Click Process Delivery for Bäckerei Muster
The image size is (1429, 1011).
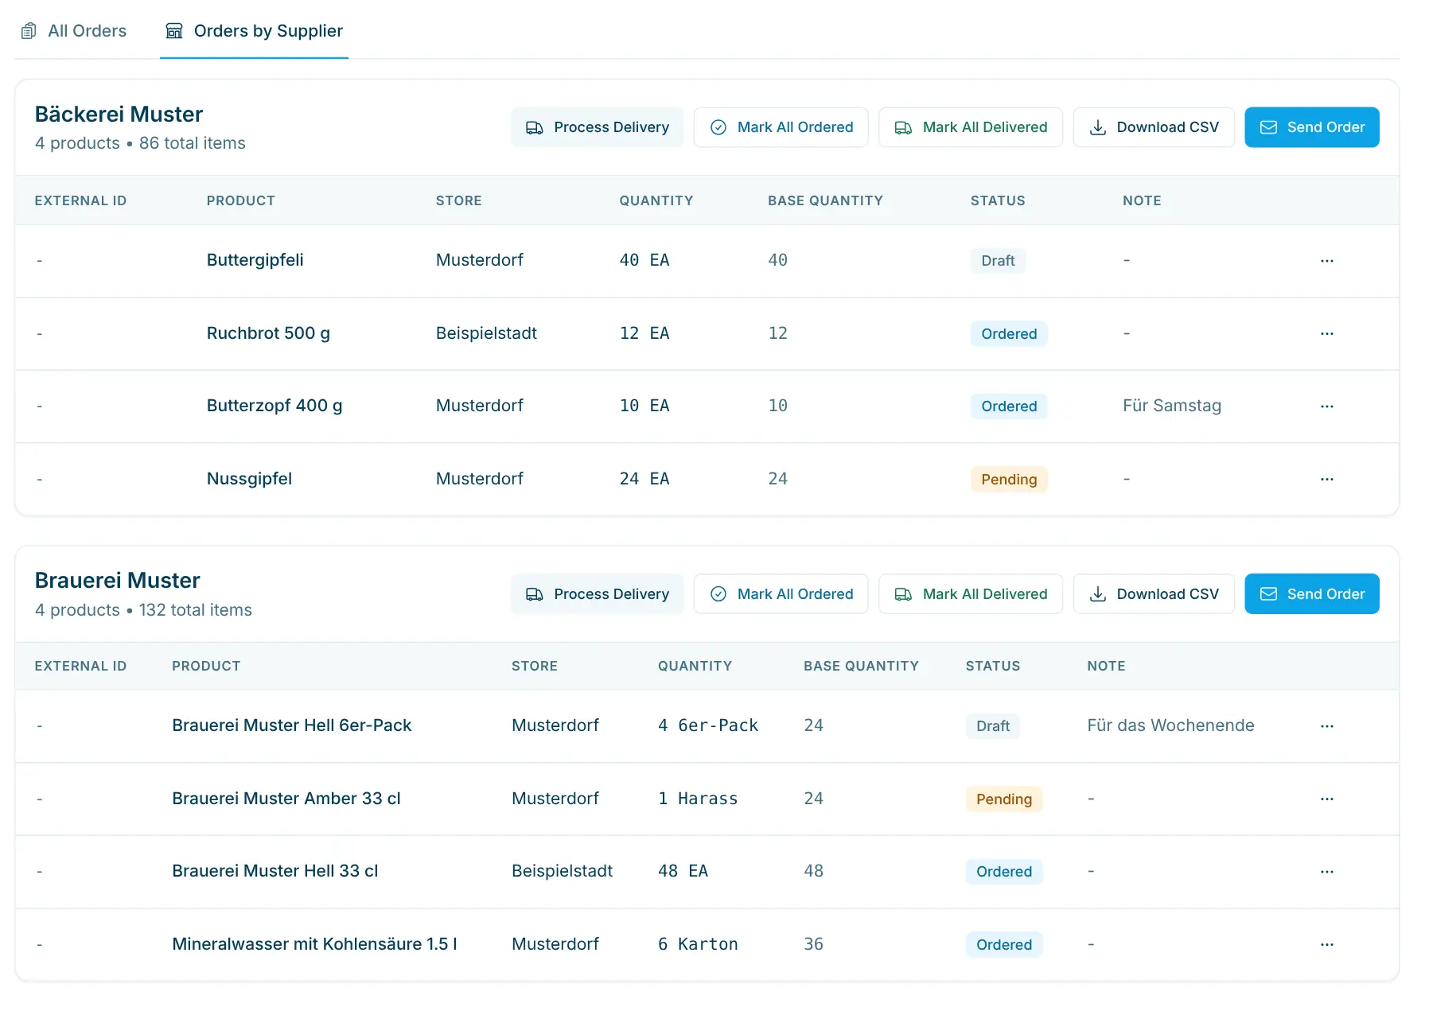coord(597,127)
